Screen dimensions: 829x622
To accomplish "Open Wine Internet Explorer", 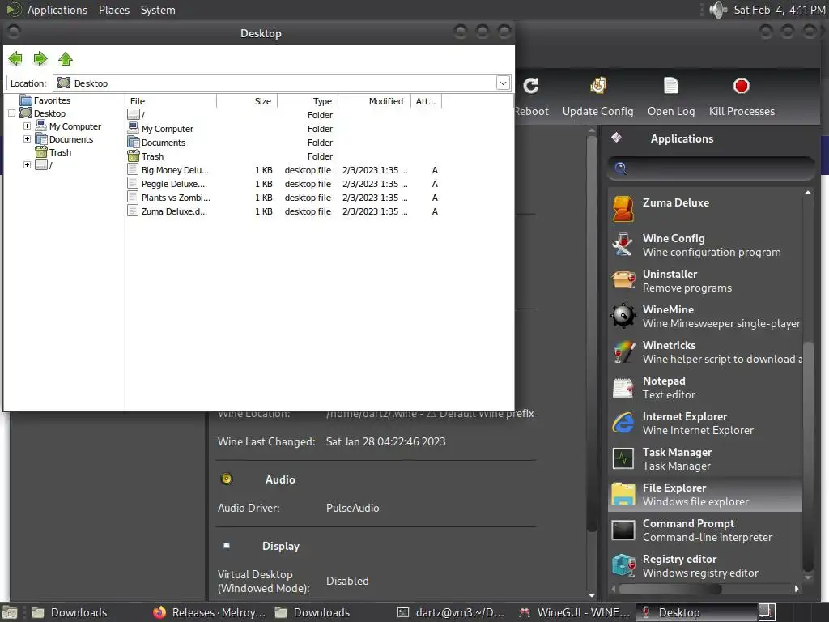I will click(705, 423).
